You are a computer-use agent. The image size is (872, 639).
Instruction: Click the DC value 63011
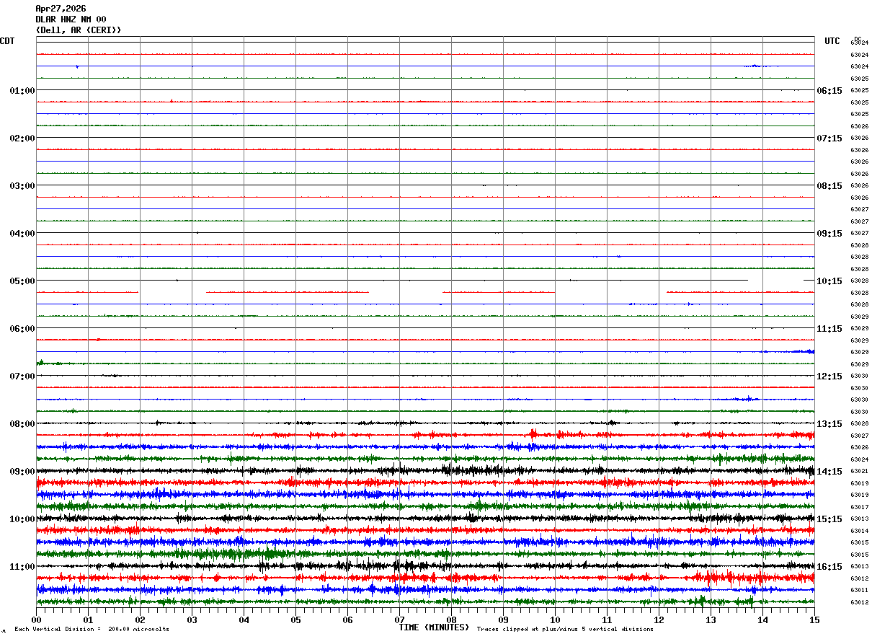859,591
